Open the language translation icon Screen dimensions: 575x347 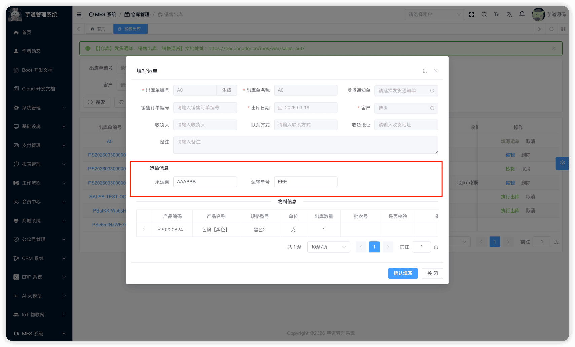coord(509,14)
